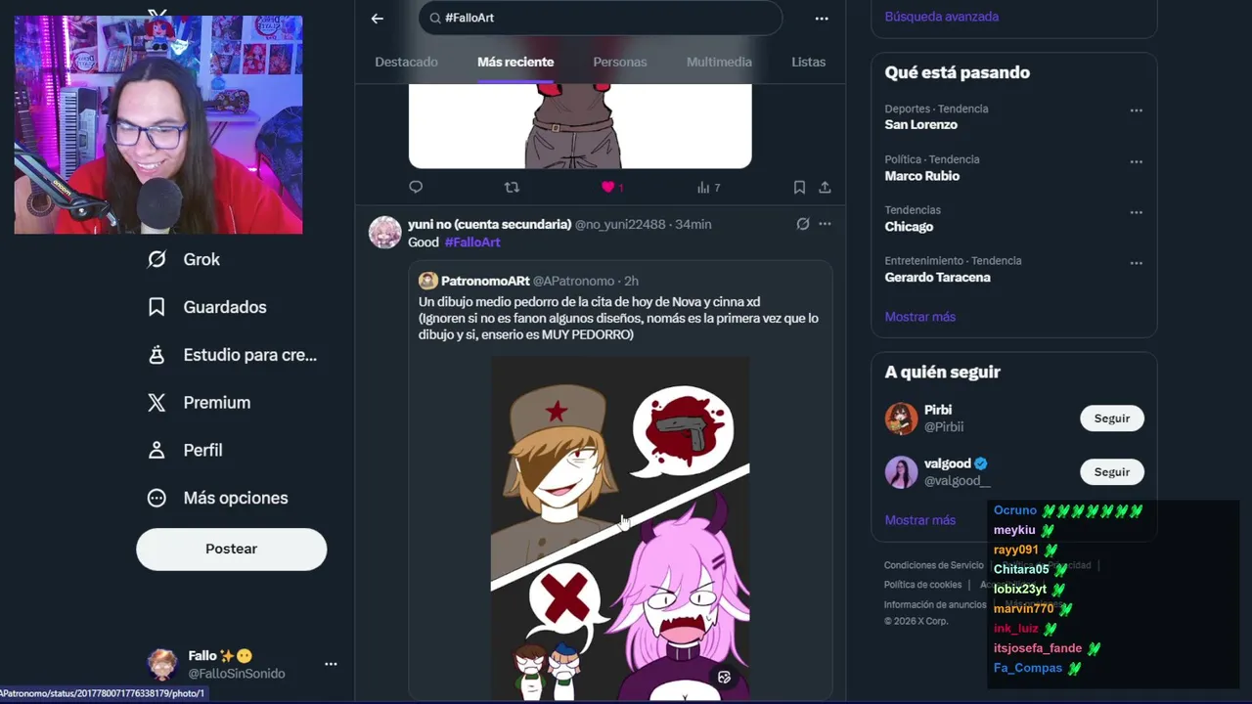The width and height of the screenshot is (1252, 704).
Task: Open the Nova and cinna drawing image
Action: click(620, 528)
